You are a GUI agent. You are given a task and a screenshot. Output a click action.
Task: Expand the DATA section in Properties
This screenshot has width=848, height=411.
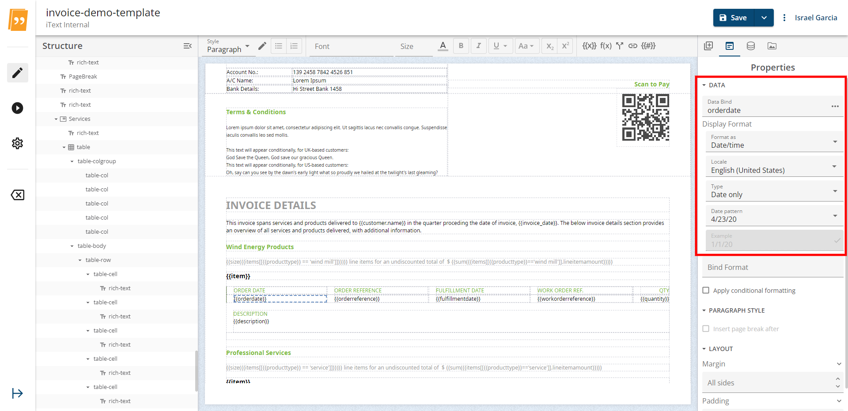pyautogui.click(x=705, y=85)
